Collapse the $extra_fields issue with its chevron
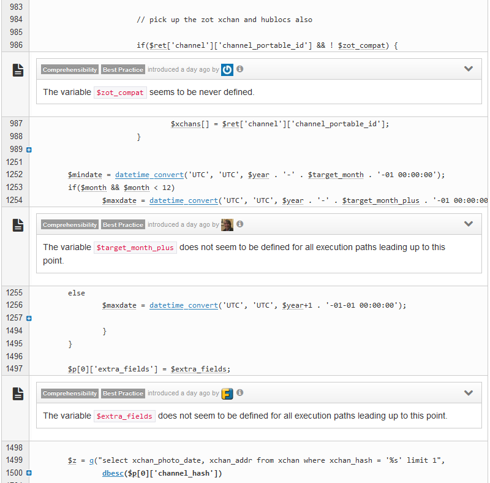Screen dimensions: 490x483 pos(469,393)
